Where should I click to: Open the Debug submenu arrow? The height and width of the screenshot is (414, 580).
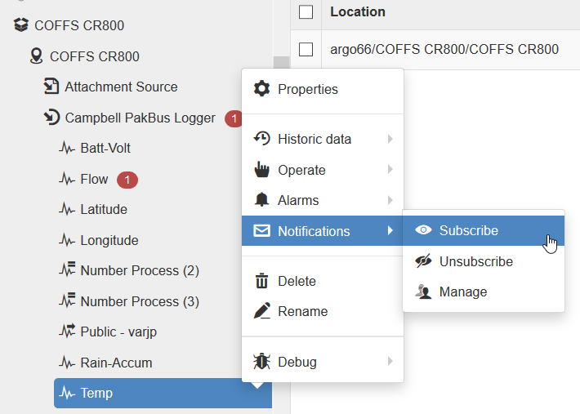[390, 361]
